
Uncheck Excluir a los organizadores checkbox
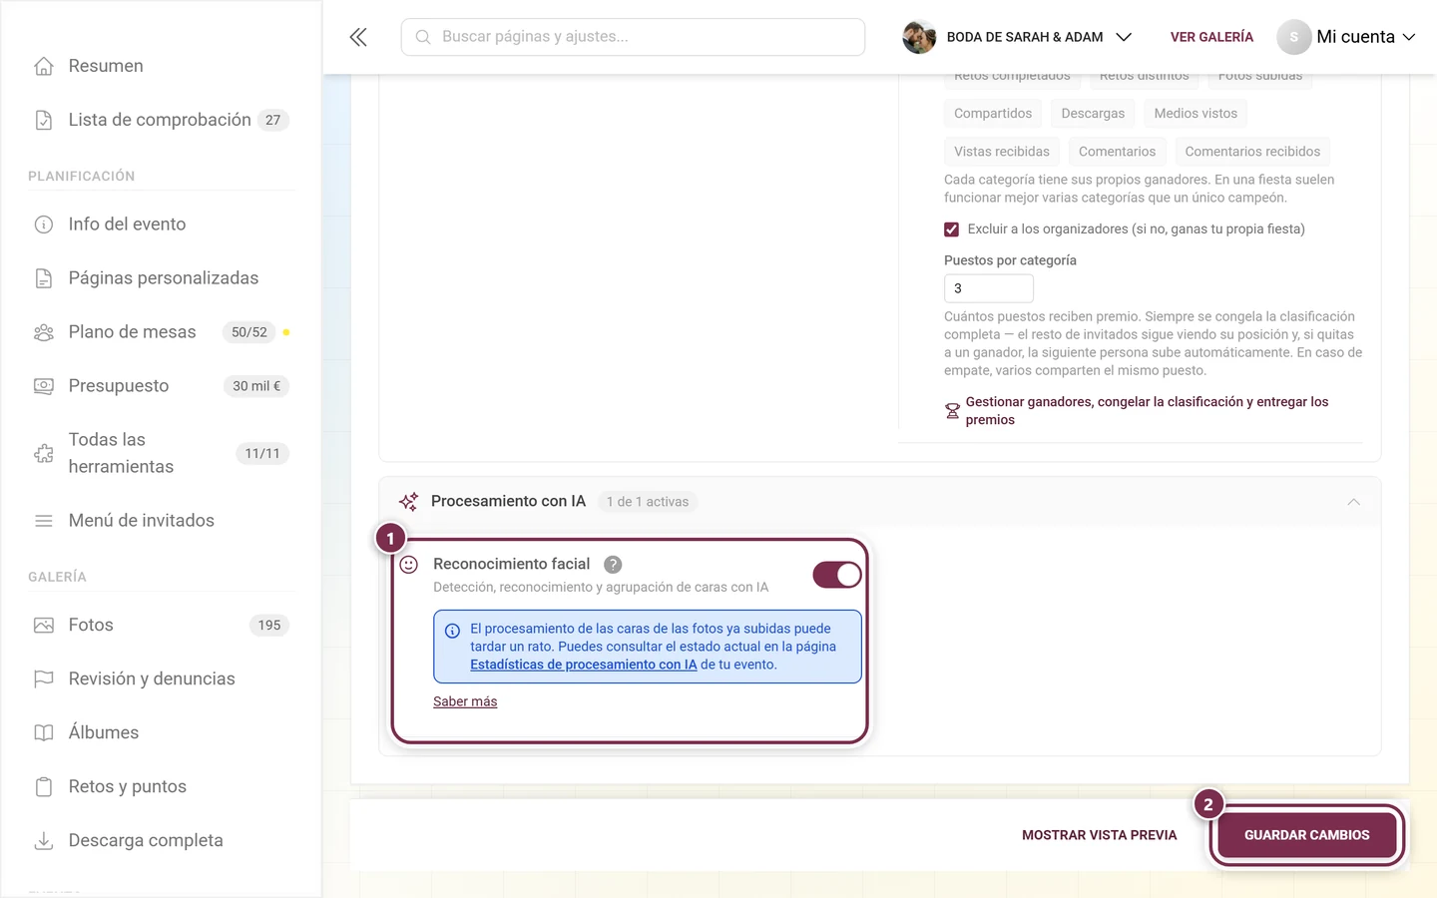tap(952, 229)
